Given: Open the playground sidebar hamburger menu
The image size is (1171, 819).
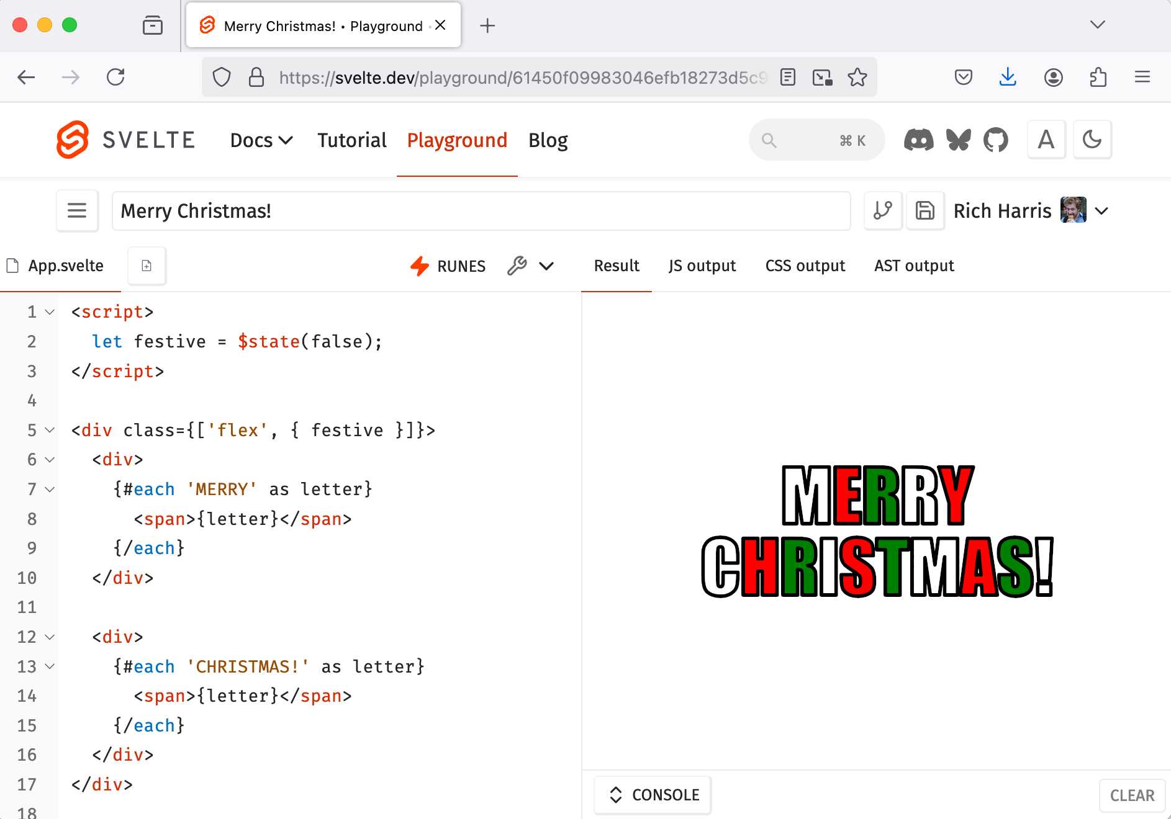Looking at the screenshot, I should click(77, 211).
